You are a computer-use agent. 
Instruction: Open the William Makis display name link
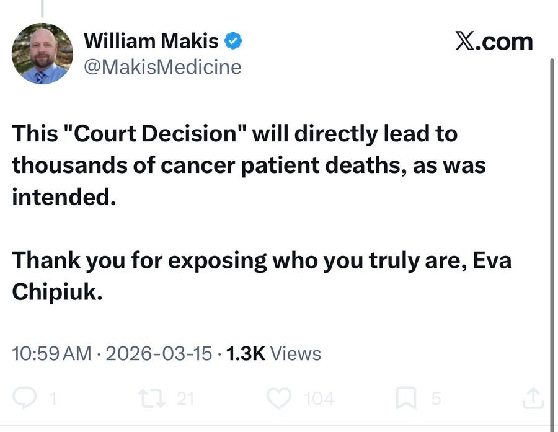click(151, 42)
